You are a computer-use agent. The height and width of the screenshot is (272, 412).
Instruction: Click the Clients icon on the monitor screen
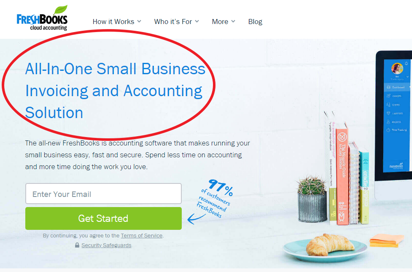pyautogui.click(x=388, y=105)
